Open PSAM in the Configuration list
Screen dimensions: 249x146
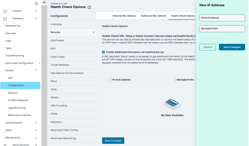[71, 114]
